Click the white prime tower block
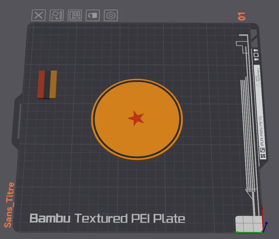Screen dimensions: 279x239 249,224
